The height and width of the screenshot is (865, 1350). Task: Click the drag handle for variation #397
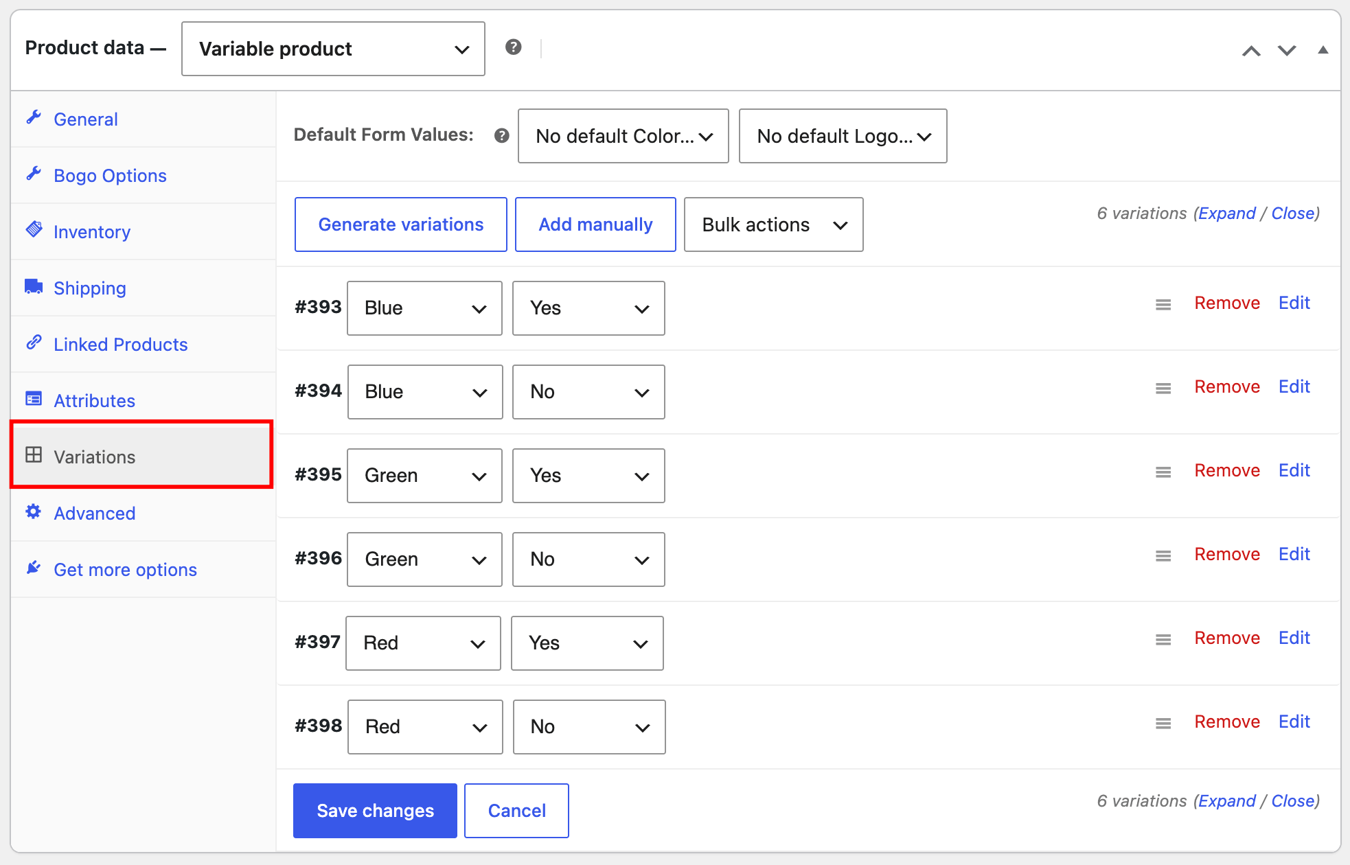(x=1163, y=639)
